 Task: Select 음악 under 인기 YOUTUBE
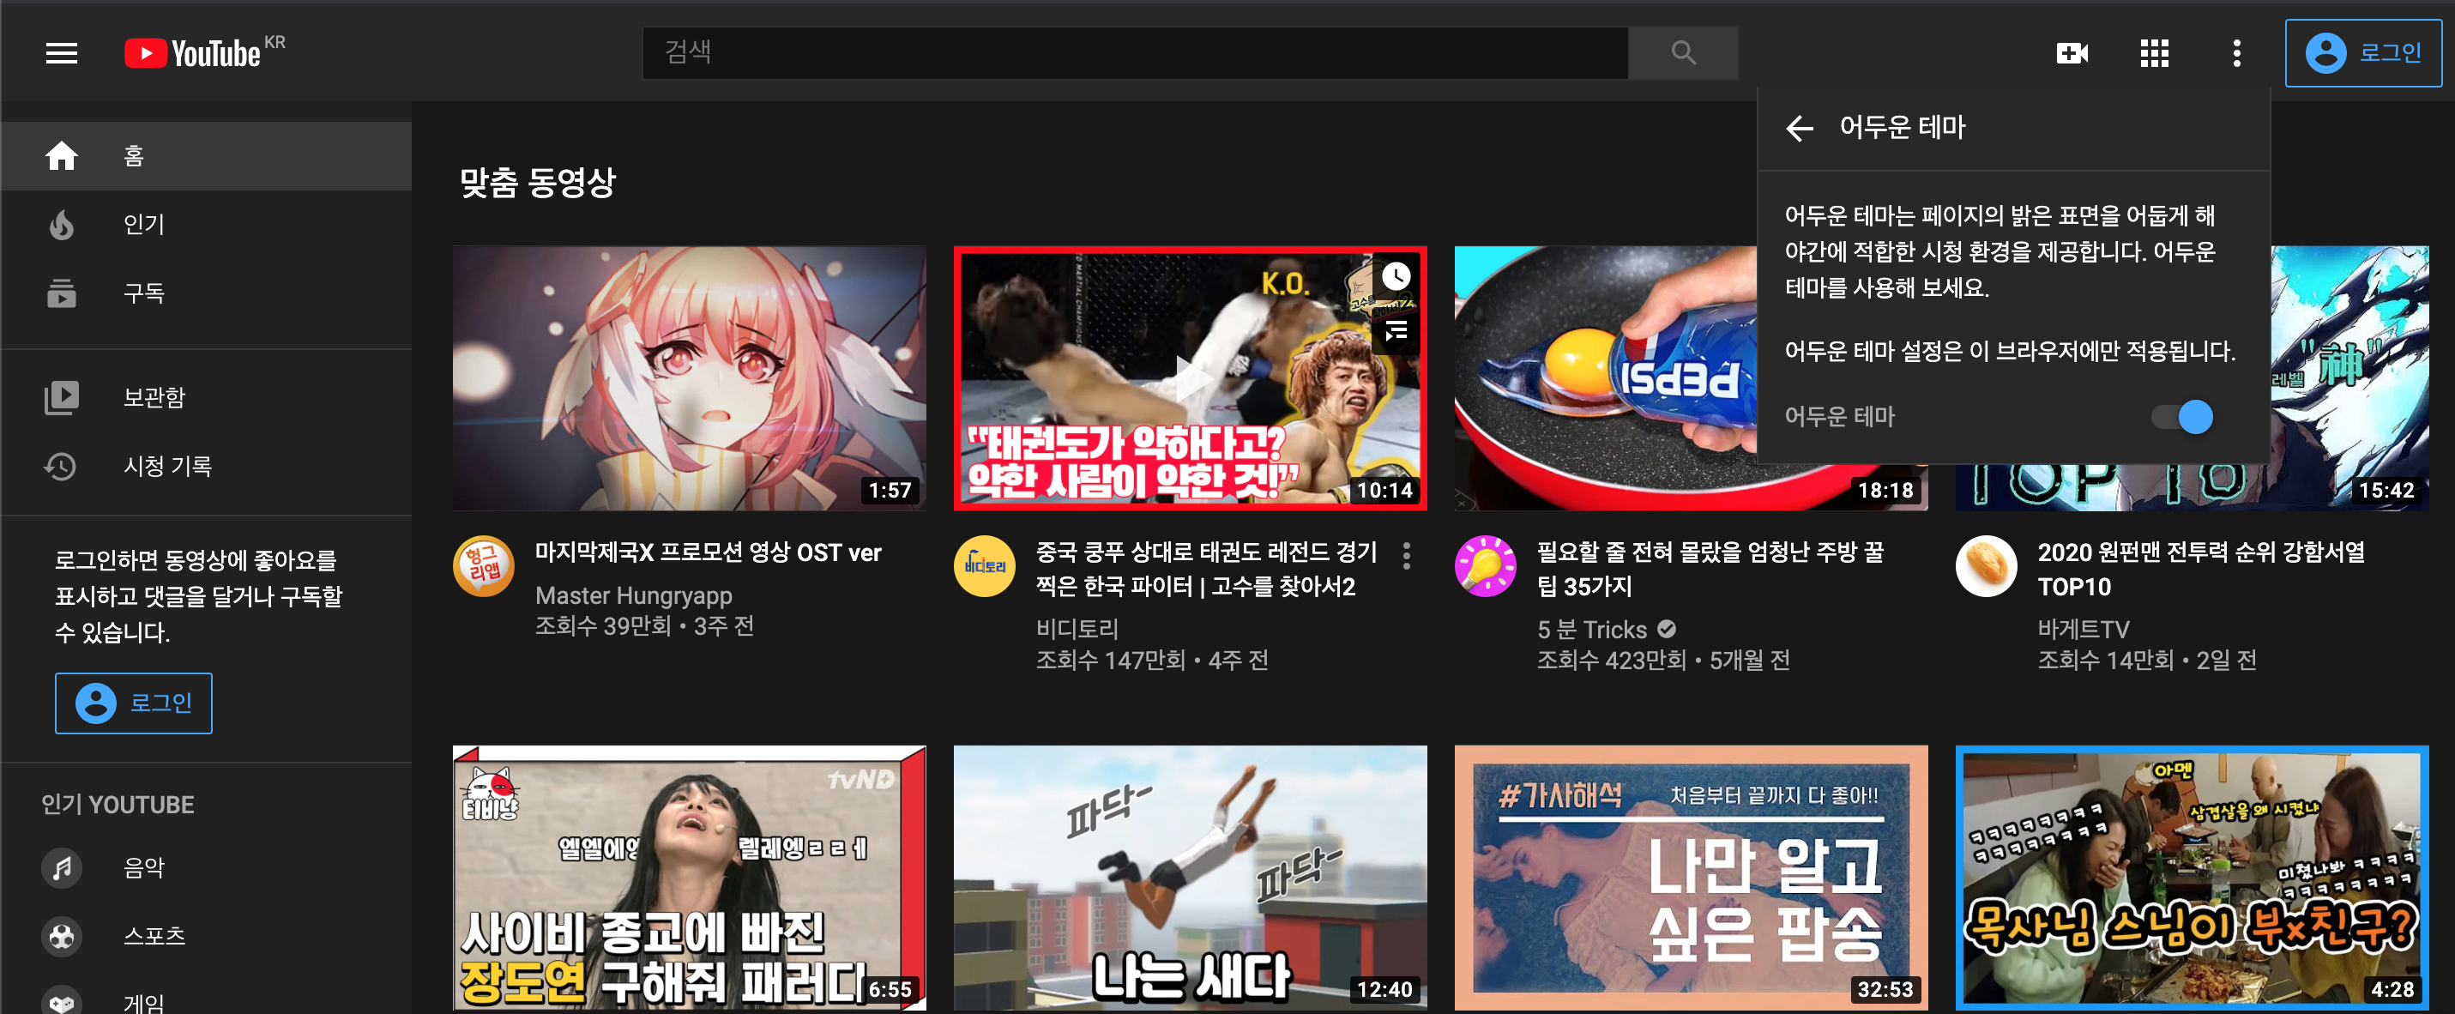point(206,868)
